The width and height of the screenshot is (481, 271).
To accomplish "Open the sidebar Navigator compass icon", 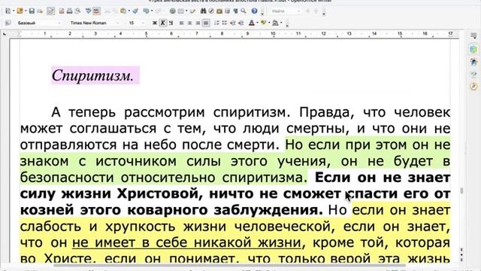I will pos(473,87).
